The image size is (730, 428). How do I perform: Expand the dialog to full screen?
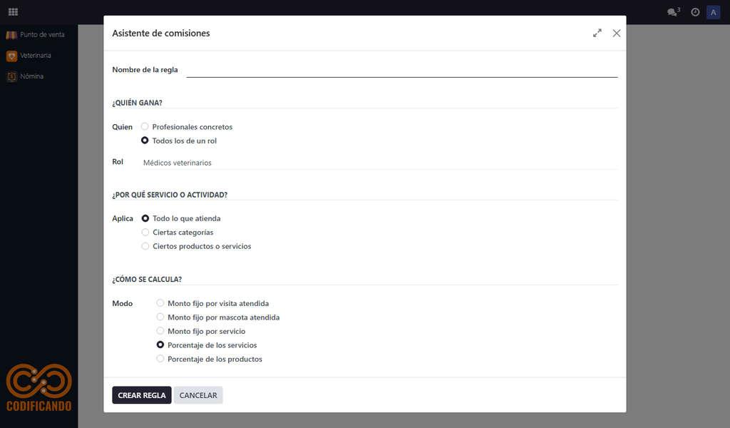[597, 33]
